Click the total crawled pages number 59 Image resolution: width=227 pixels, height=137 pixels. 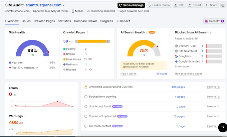click(65, 41)
